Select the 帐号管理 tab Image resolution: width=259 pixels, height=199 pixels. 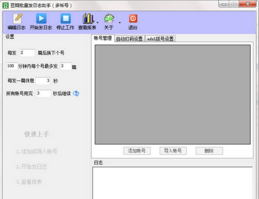coord(103,38)
